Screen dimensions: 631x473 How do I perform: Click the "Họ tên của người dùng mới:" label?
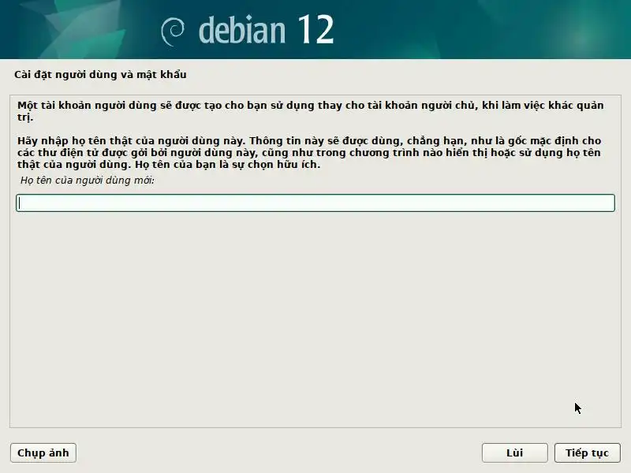click(x=88, y=181)
